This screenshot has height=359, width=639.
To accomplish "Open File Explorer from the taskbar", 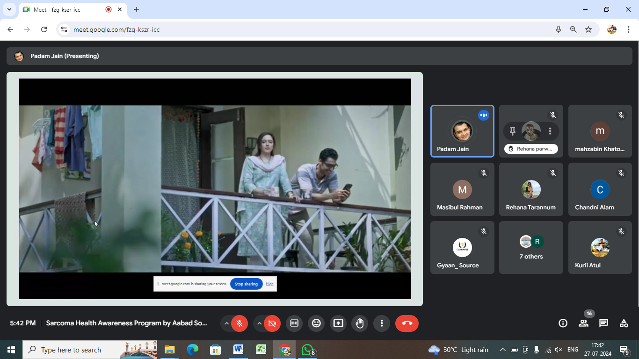I will [x=169, y=350].
